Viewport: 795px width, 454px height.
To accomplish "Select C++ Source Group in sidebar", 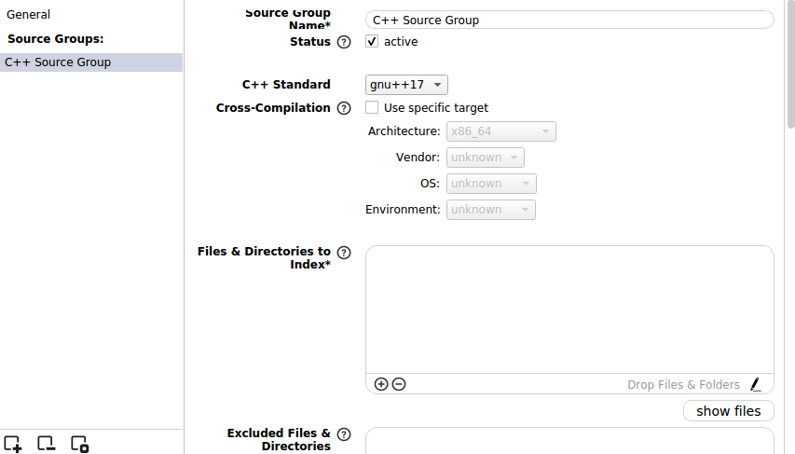I will click(58, 62).
